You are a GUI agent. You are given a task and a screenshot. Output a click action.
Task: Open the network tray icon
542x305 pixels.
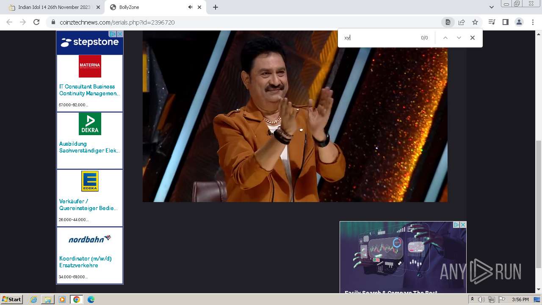pos(492,299)
